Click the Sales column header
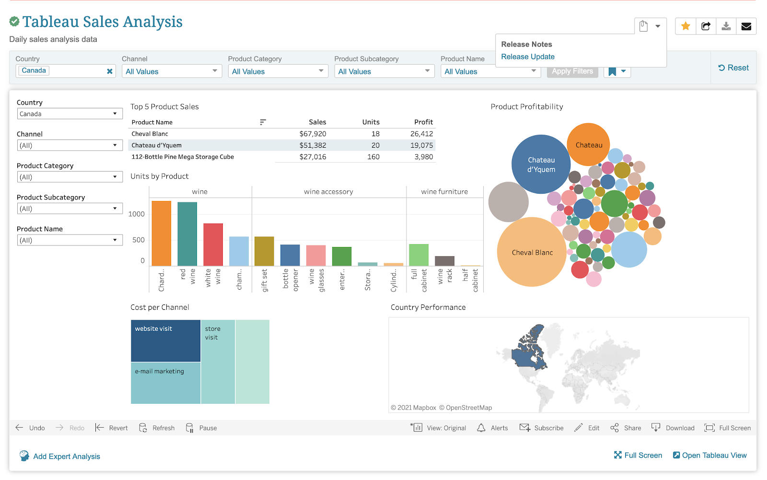The image size is (767, 480). [317, 122]
